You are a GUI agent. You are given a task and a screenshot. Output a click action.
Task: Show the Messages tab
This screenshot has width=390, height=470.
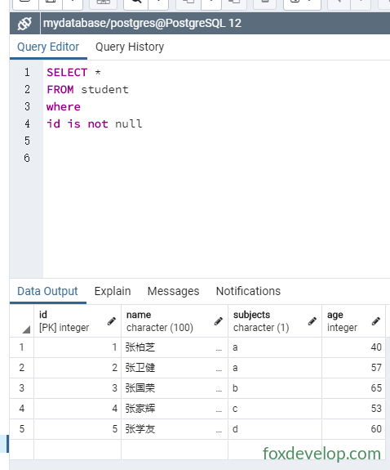coord(173,291)
